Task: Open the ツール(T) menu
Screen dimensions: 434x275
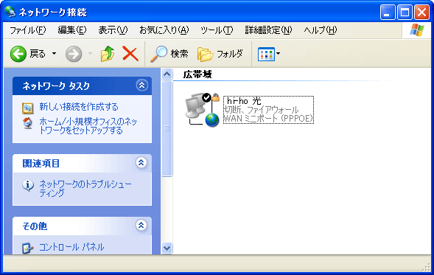Action: tap(217, 30)
